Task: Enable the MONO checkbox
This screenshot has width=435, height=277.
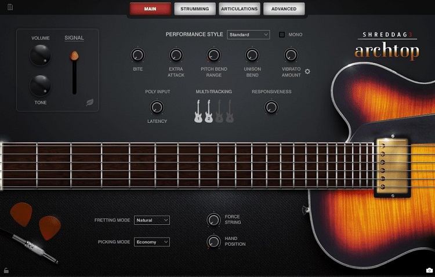Action: coord(282,35)
